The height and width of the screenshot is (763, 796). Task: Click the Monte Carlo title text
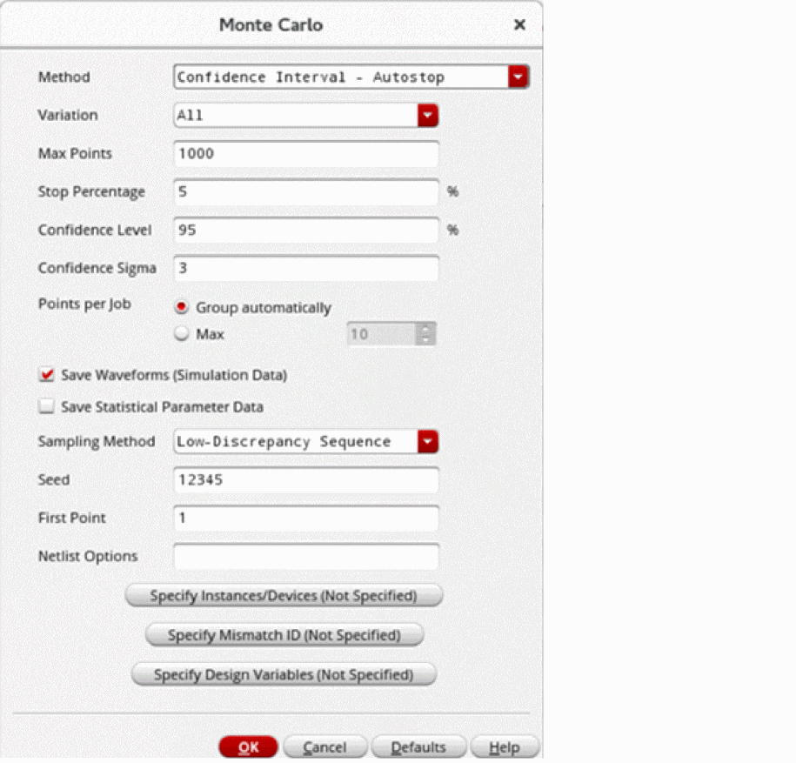(271, 25)
